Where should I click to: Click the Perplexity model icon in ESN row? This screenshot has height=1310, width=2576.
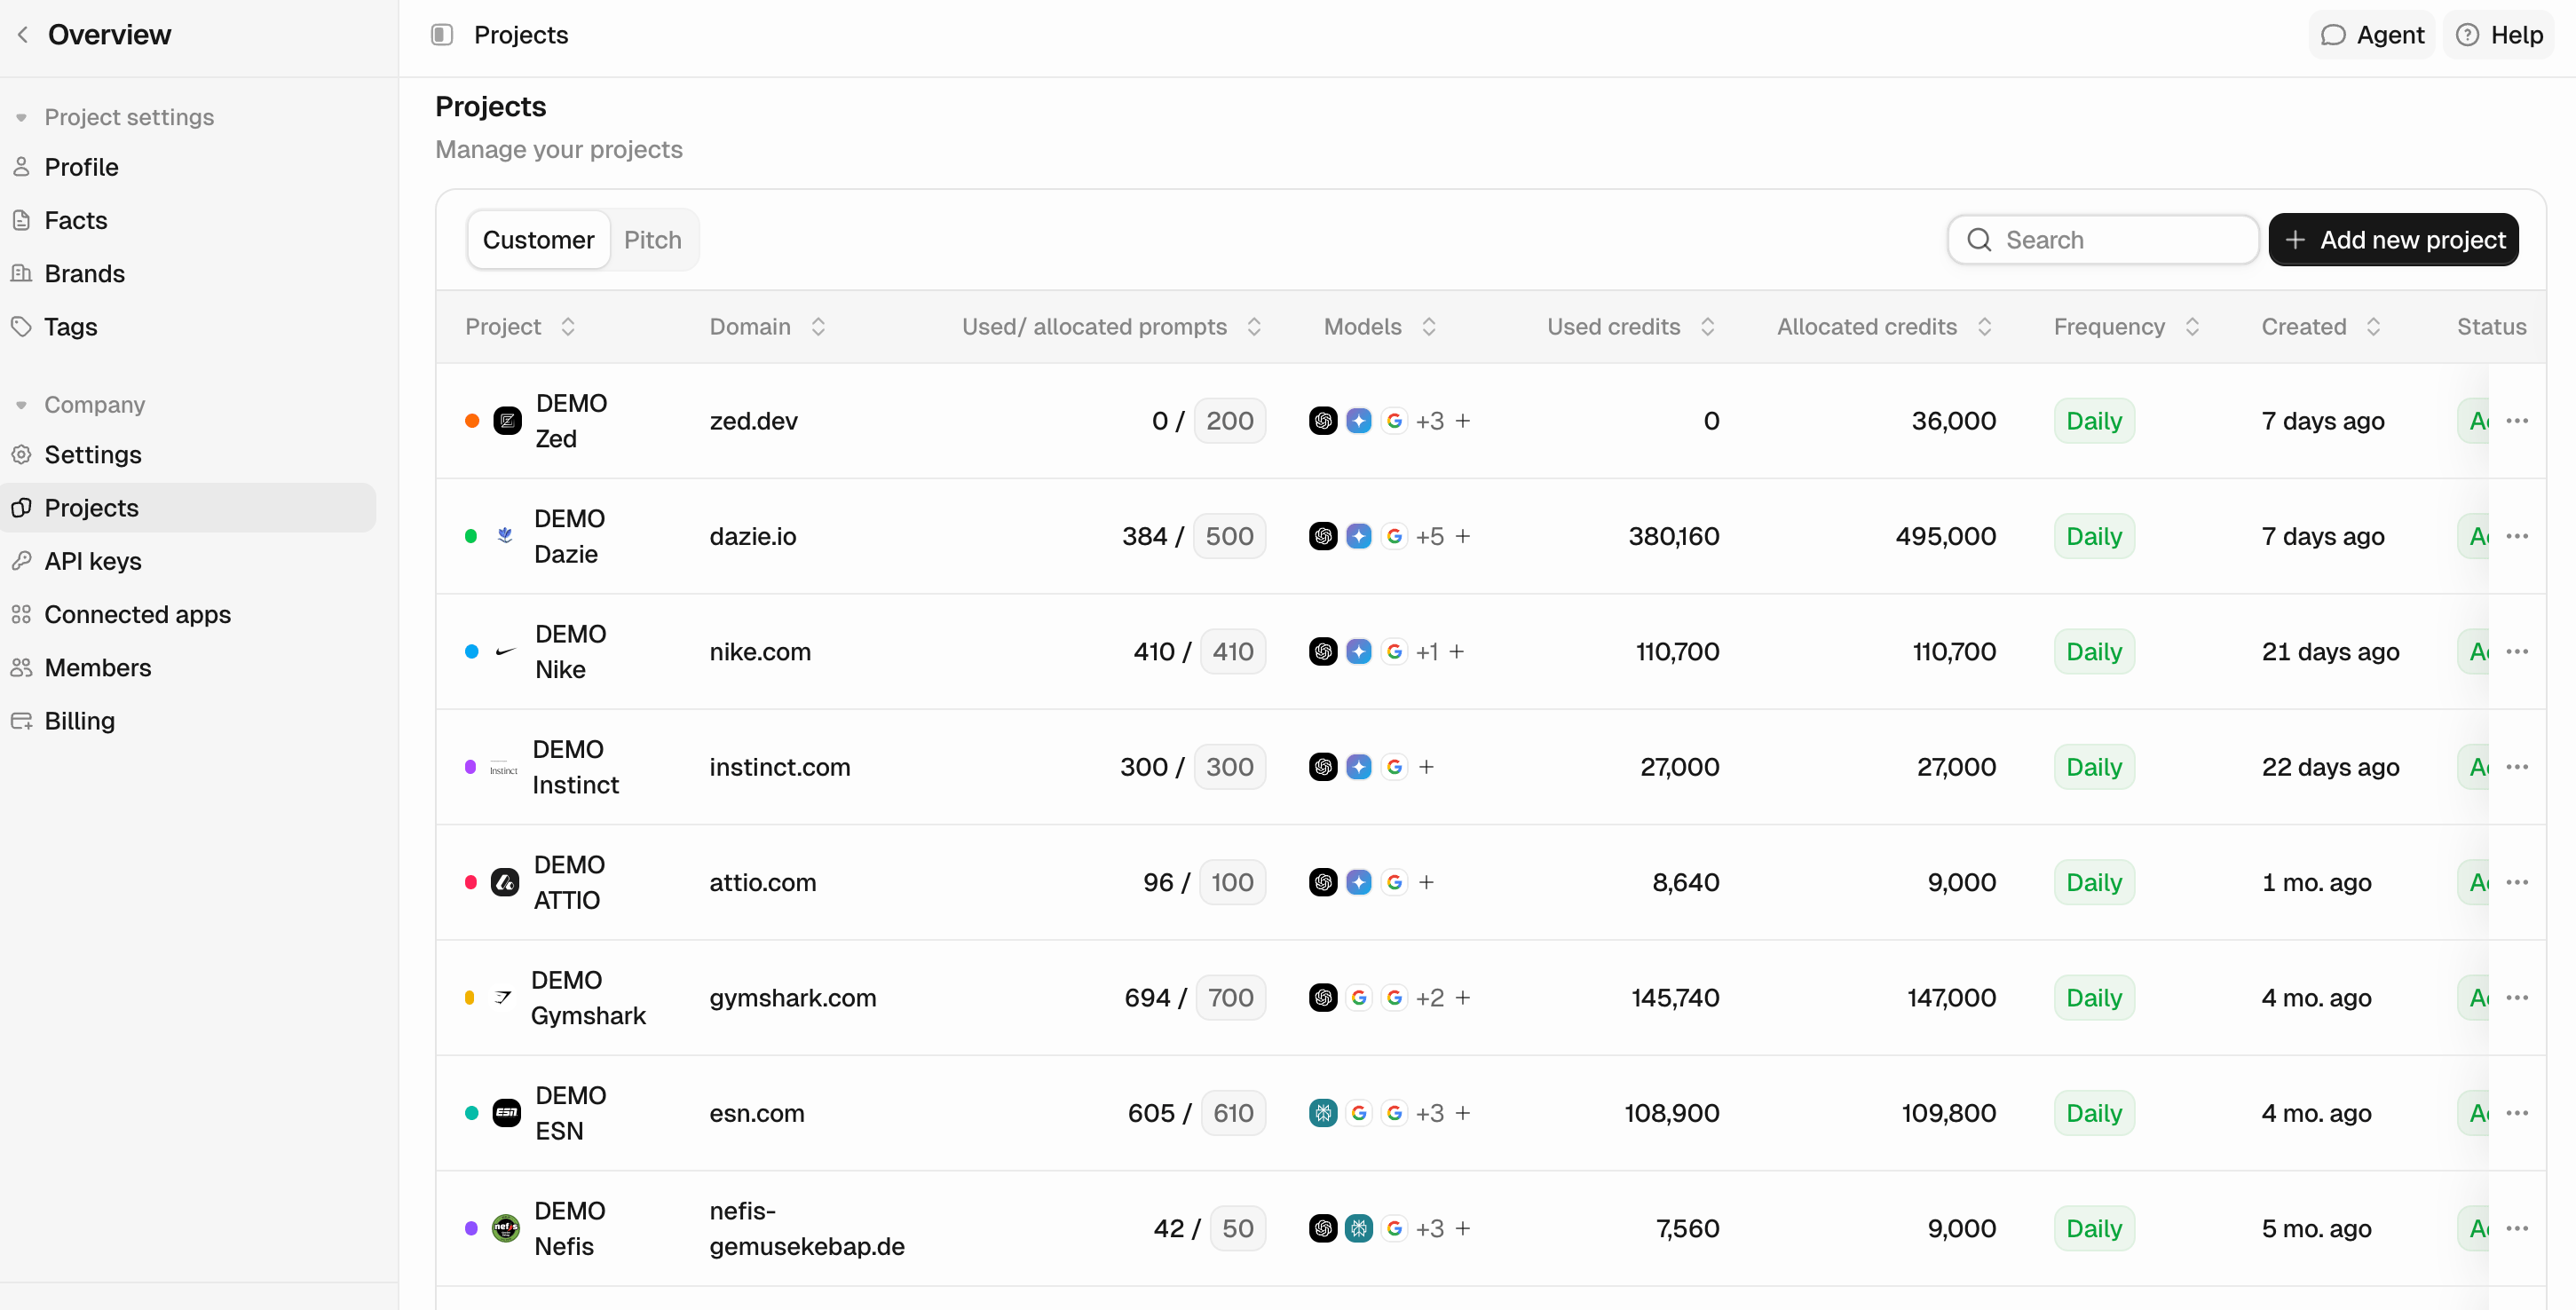click(1323, 1113)
